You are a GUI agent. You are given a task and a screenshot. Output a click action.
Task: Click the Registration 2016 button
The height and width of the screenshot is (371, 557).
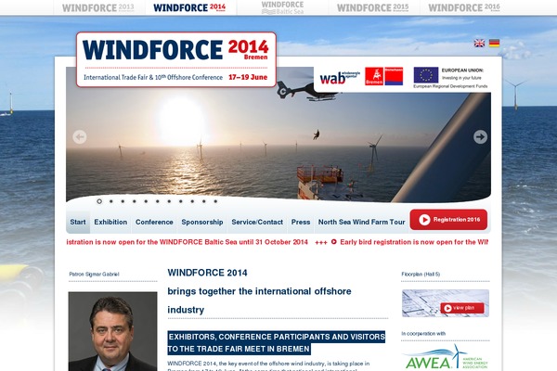point(448,220)
